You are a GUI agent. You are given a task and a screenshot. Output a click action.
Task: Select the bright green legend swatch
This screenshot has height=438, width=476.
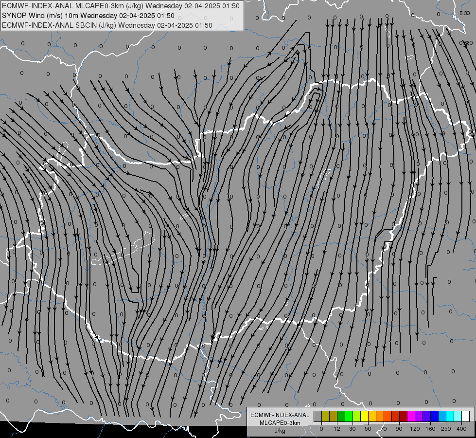[349, 416]
